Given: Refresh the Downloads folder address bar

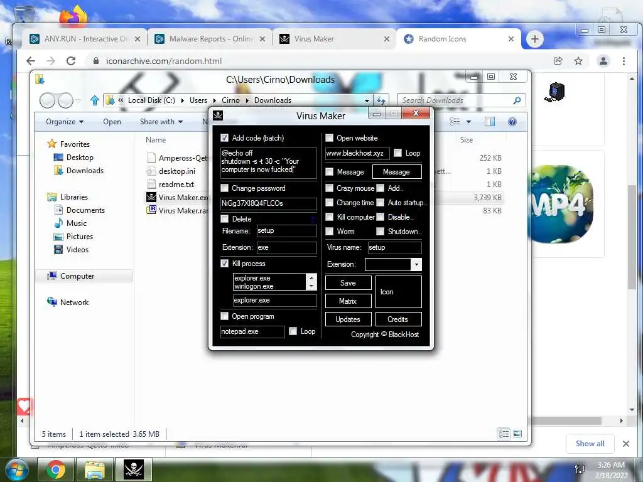Looking at the screenshot, I should pyautogui.click(x=381, y=100).
